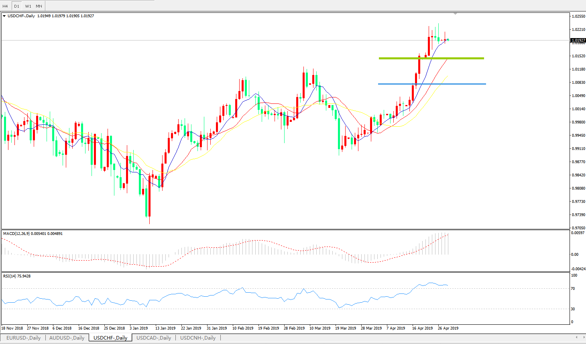Select the D1 daily timeframe button
The height and width of the screenshot is (344, 586).
16,6
